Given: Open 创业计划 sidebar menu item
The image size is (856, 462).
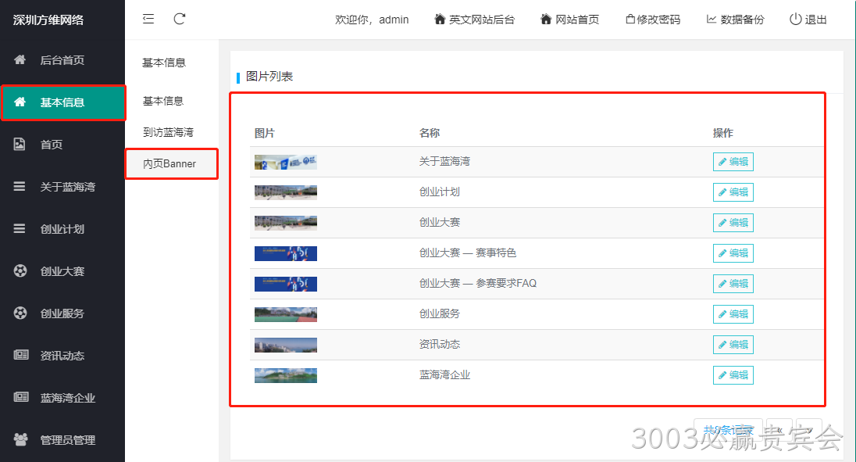Looking at the screenshot, I should click(x=62, y=229).
